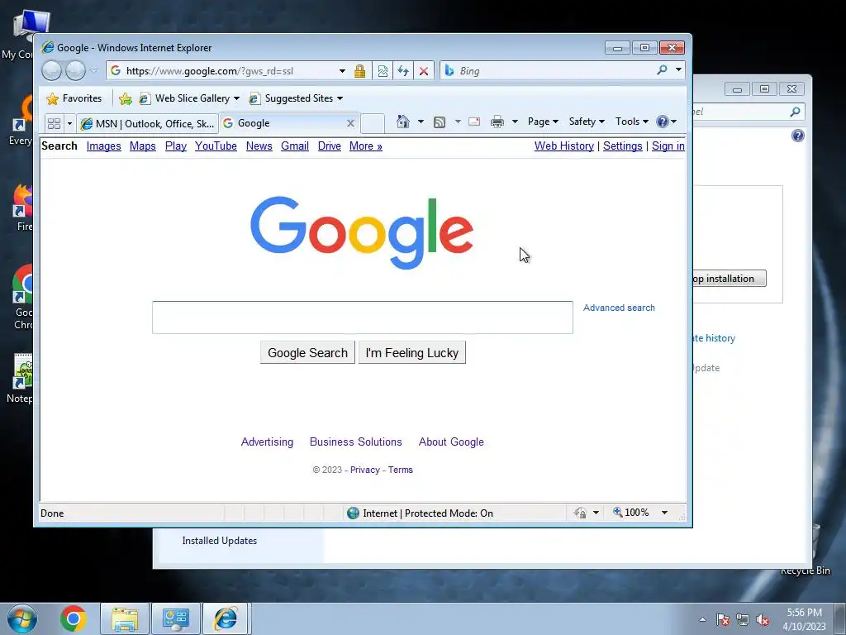Image resolution: width=846 pixels, height=635 pixels.
Task: Click I'm Feeling Lucky button
Action: click(411, 352)
